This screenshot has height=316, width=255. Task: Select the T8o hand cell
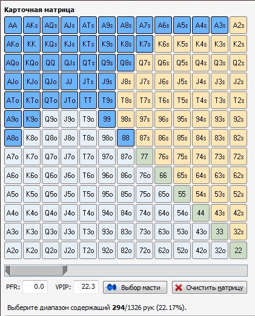click(88, 138)
